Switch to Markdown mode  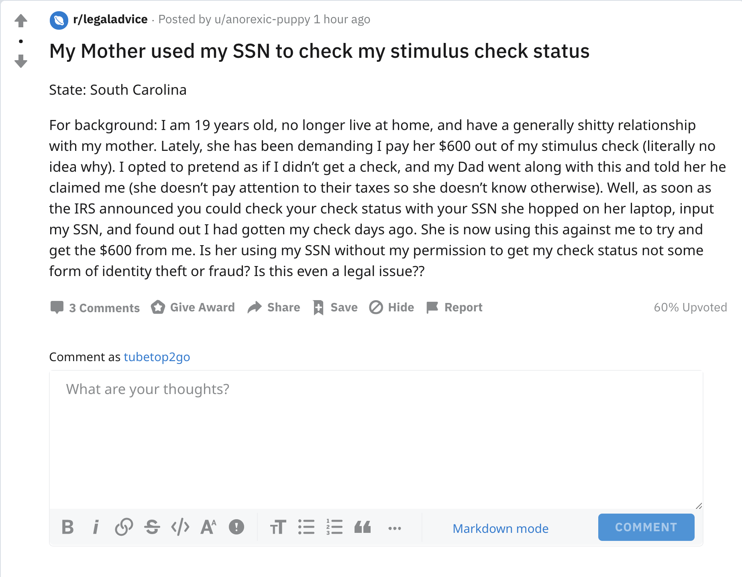[x=500, y=528]
